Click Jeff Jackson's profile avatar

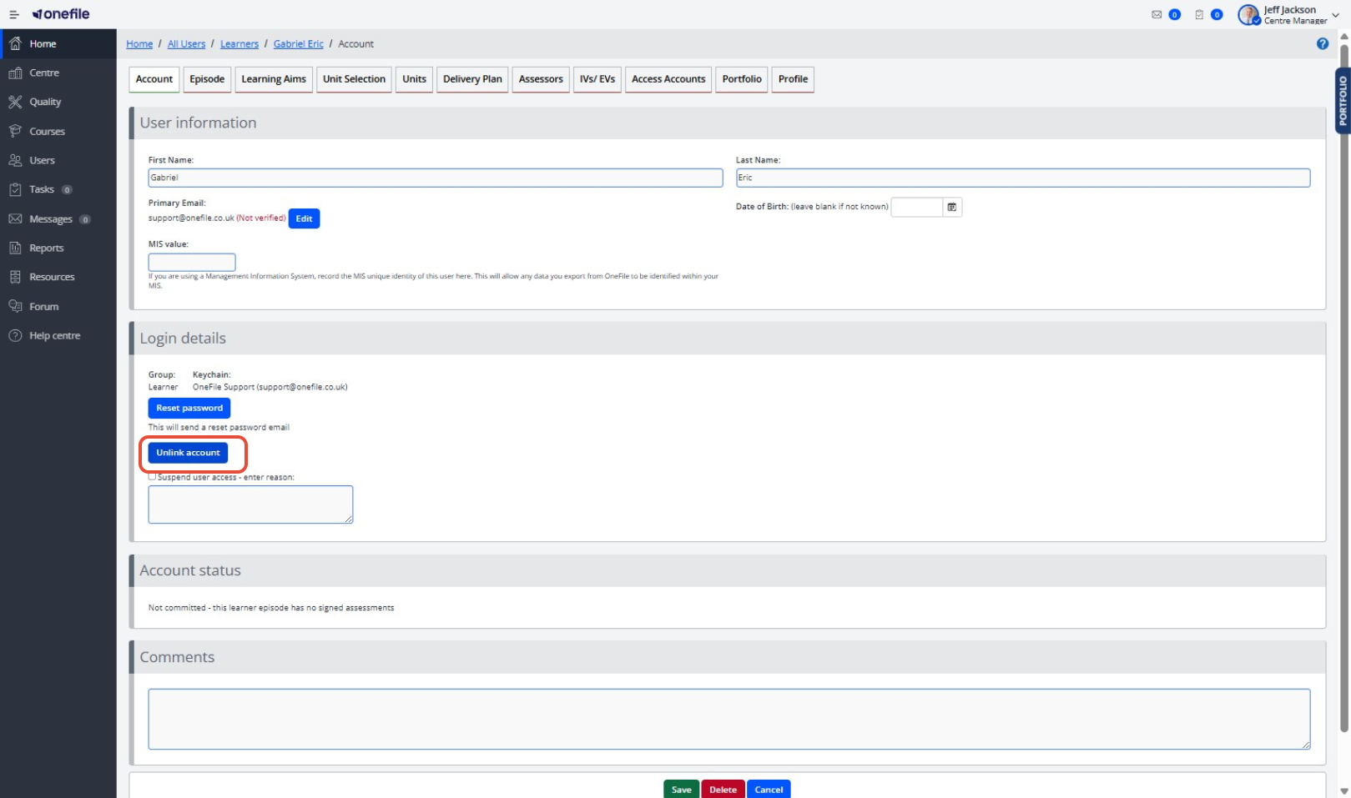(1248, 14)
